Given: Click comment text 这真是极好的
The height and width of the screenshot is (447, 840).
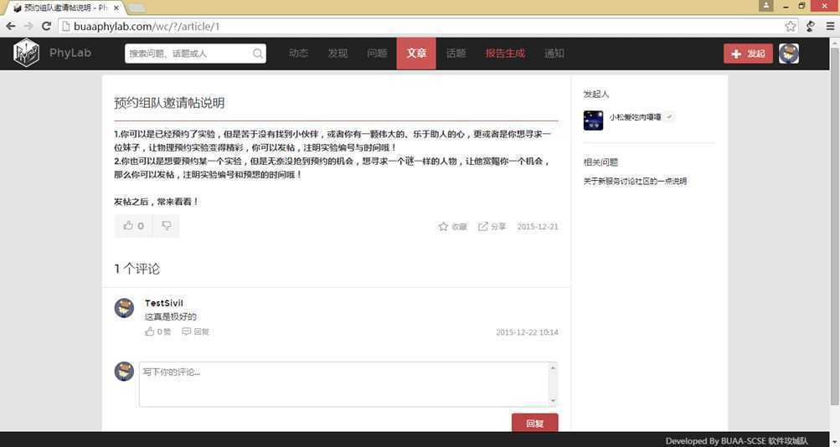Looking at the screenshot, I should (170, 317).
